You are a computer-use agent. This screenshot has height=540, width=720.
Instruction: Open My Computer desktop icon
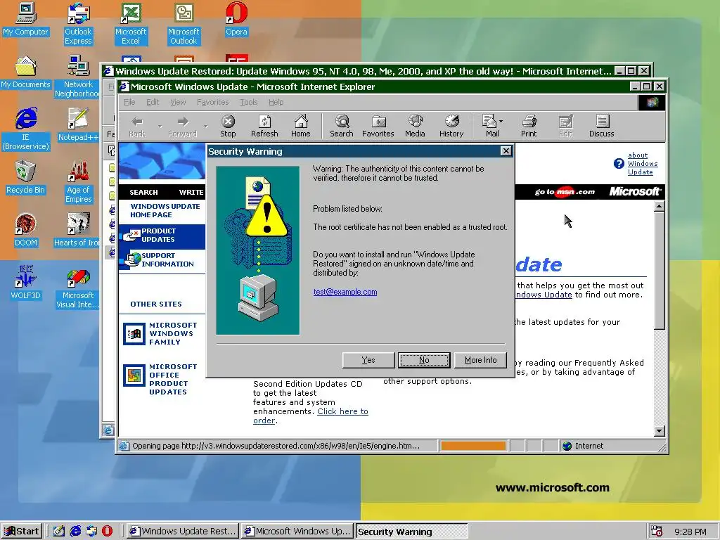tap(25, 19)
